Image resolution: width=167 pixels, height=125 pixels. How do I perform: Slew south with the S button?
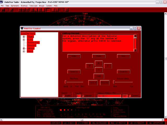tap(99, 70)
